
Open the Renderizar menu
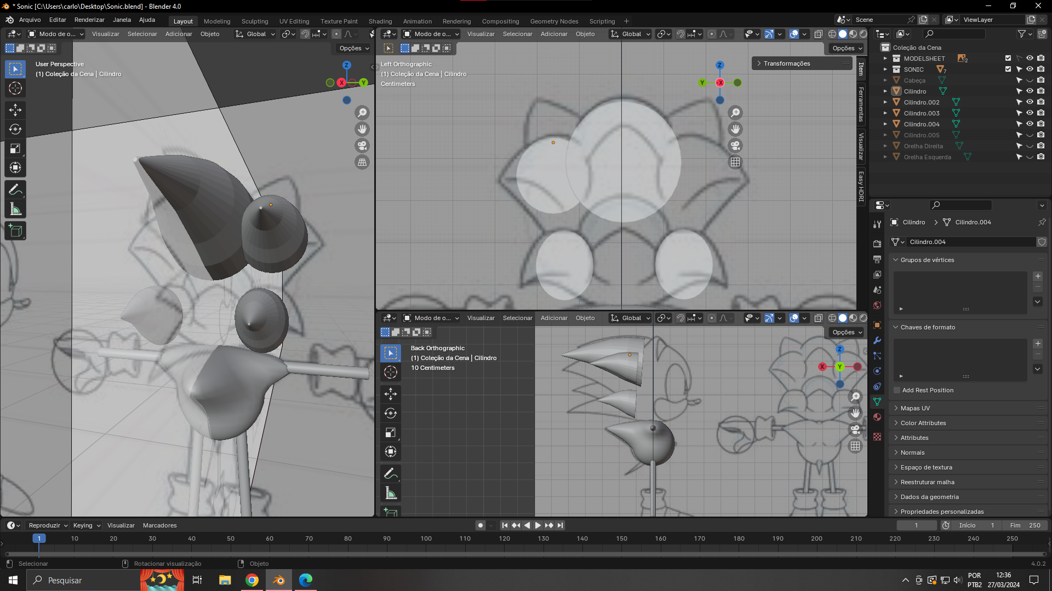pyautogui.click(x=89, y=20)
